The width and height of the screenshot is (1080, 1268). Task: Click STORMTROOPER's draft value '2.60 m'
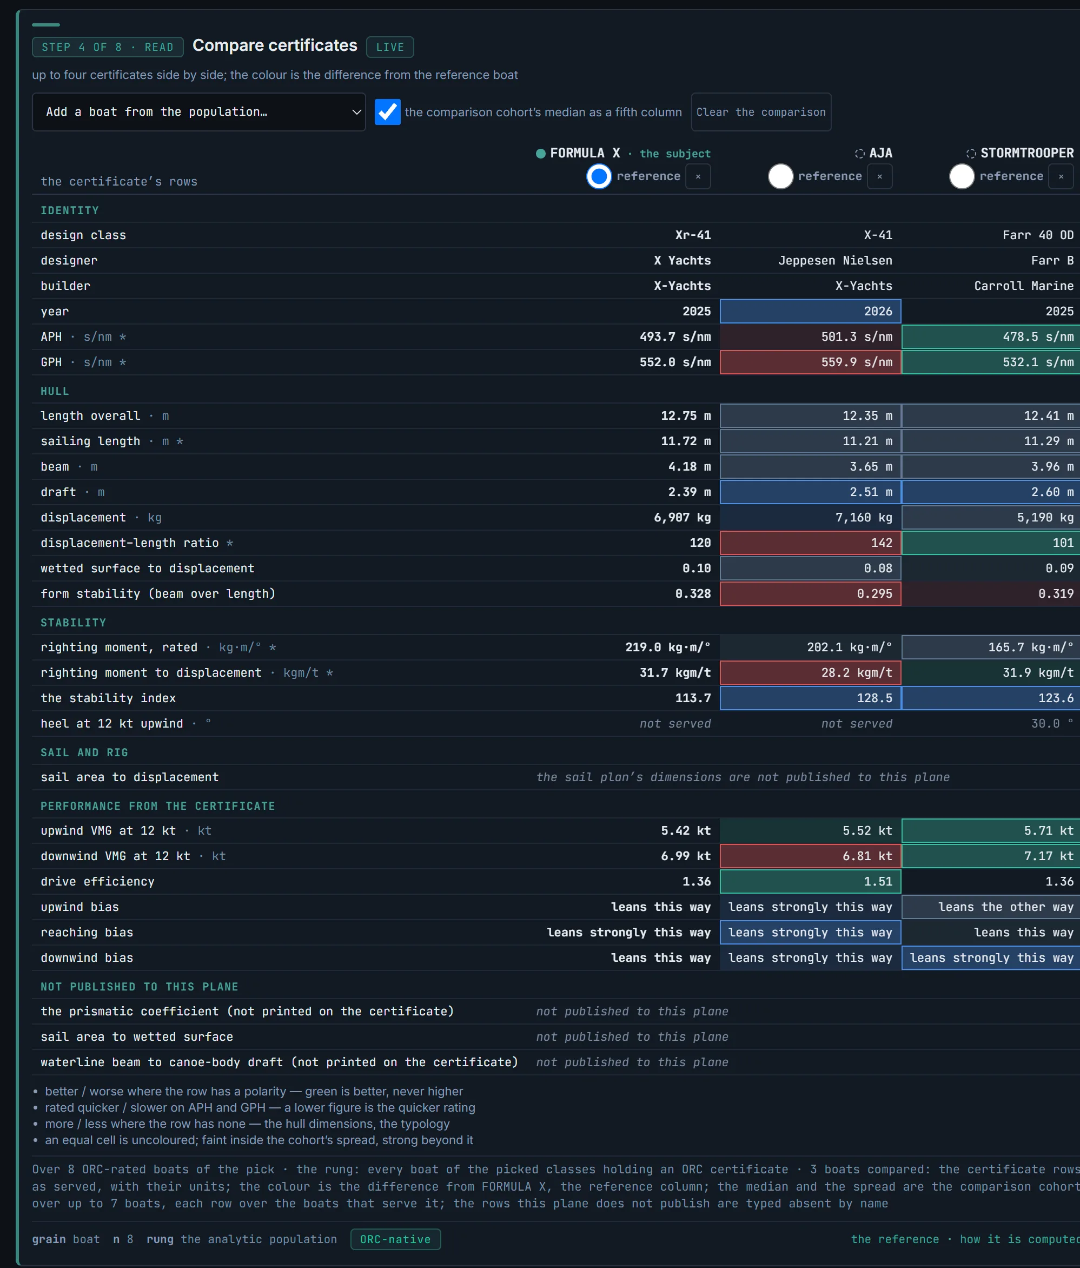click(x=991, y=492)
